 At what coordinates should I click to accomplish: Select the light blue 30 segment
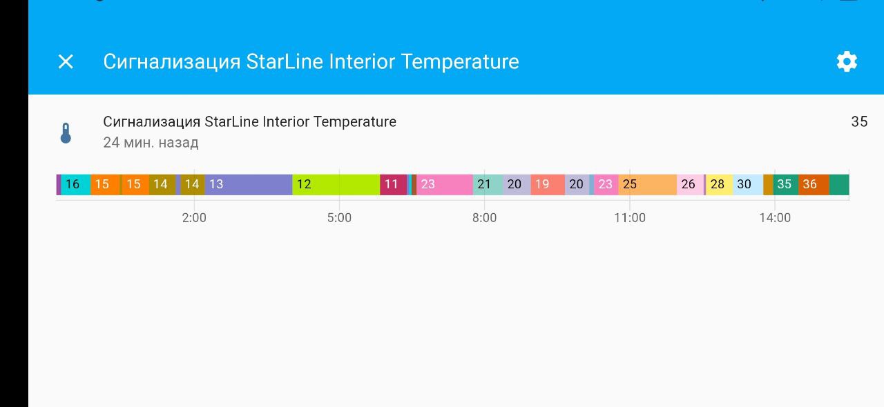tap(747, 184)
